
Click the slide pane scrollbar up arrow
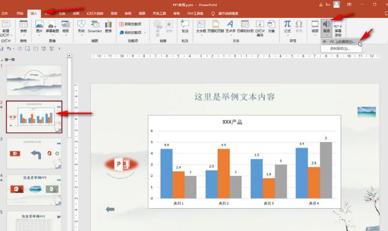click(x=69, y=56)
